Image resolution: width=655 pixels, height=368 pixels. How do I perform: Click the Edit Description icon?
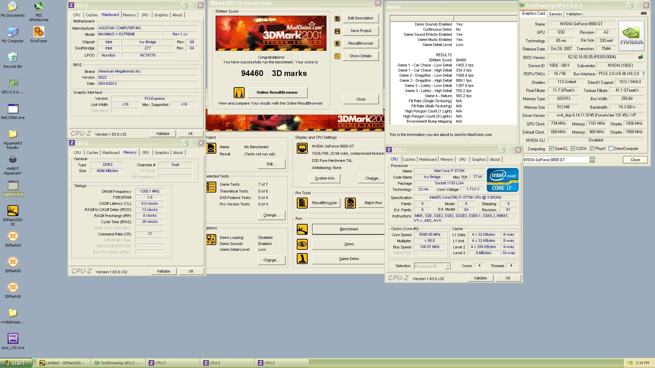point(337,18)
